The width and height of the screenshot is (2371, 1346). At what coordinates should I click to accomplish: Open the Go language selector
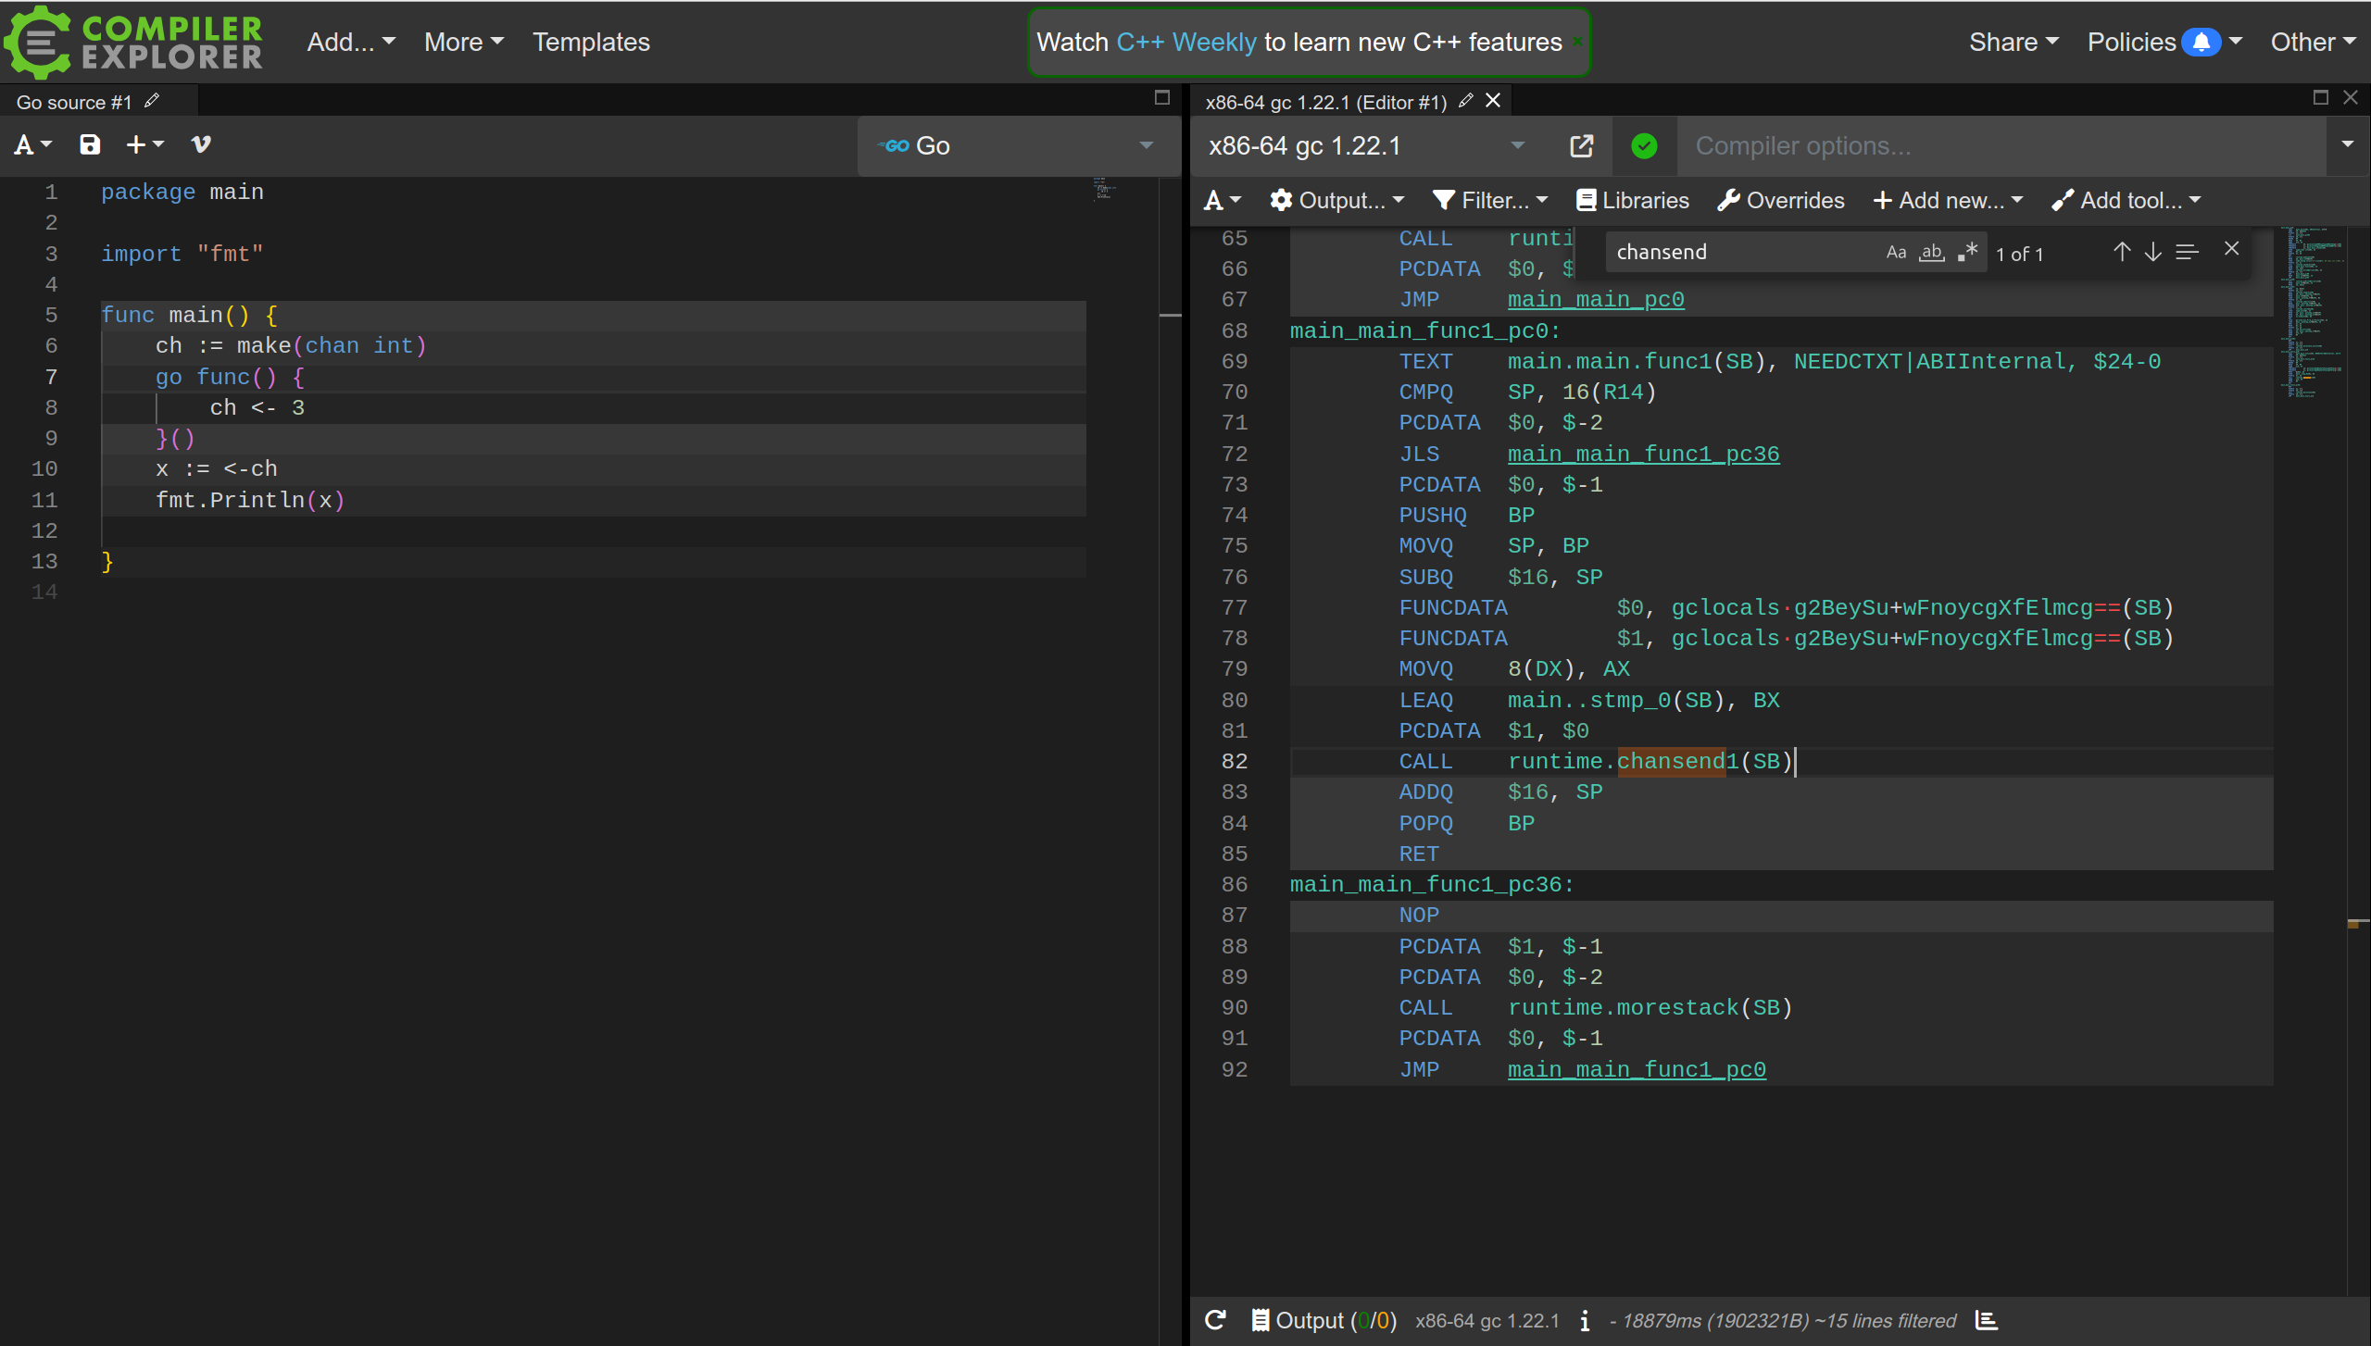tap(1017, 145)
